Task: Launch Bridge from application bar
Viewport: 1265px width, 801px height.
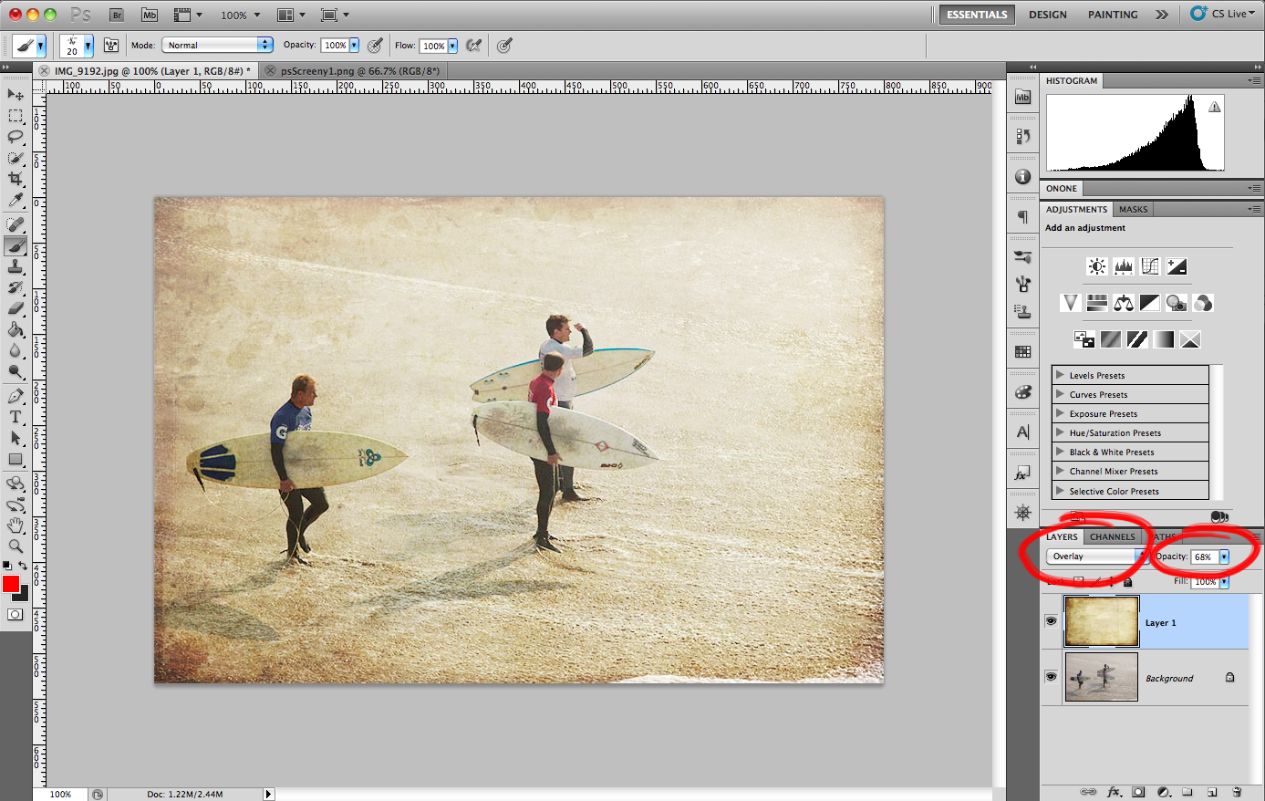Action: [117, 15]
